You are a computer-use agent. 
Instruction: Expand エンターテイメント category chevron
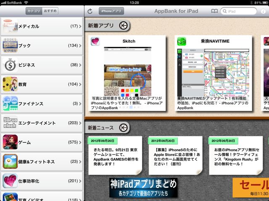(x=80, y=123)
